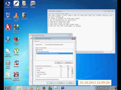Select the New folder icon on desktop
The height and width of the screenshot is (90, 121).
(24, 16)
